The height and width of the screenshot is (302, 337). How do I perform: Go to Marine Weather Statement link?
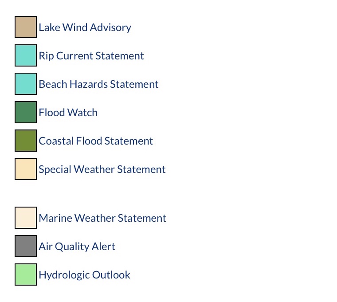[x=102, y=218]
